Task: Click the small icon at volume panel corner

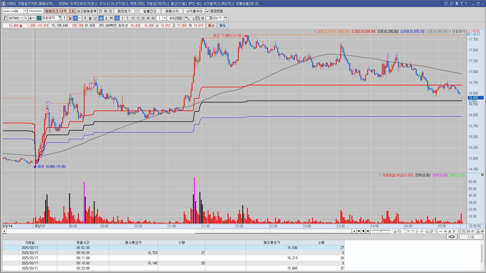Action: pos(482,175)
